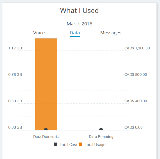160x159 pixels.
Task: Select the Data tab
Action: click(x=75, y=33)
